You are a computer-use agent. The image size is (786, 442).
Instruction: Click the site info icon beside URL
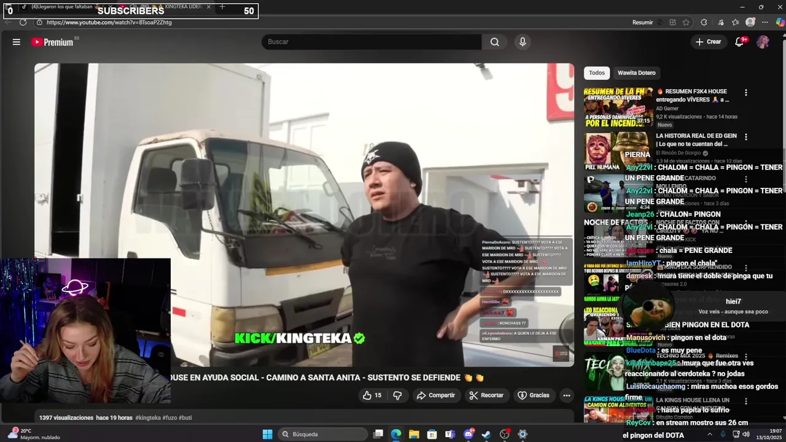pyautogui.click(x=39, y=22)
